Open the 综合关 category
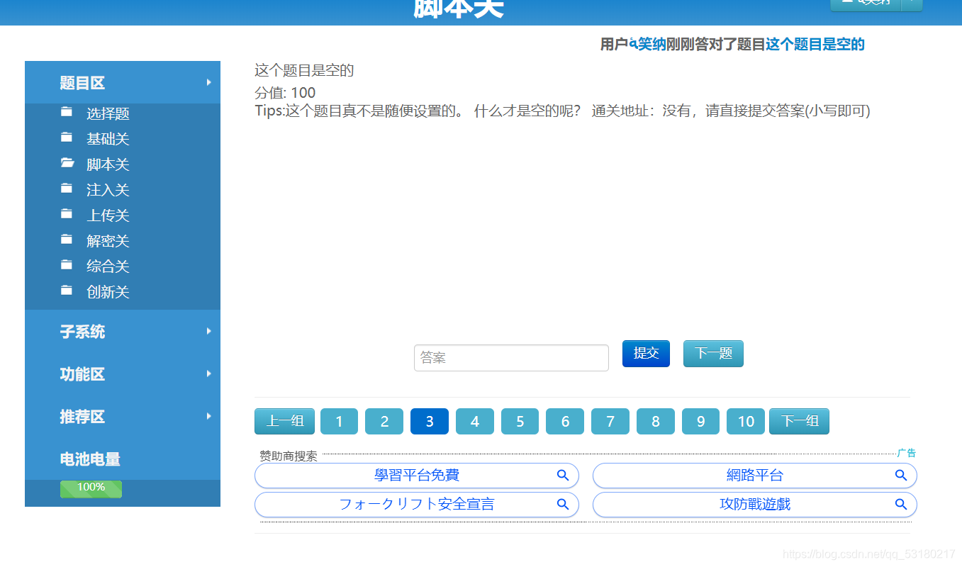Image resolution: width=962 pixels, height=567 pixels. [x=108, y=266]
